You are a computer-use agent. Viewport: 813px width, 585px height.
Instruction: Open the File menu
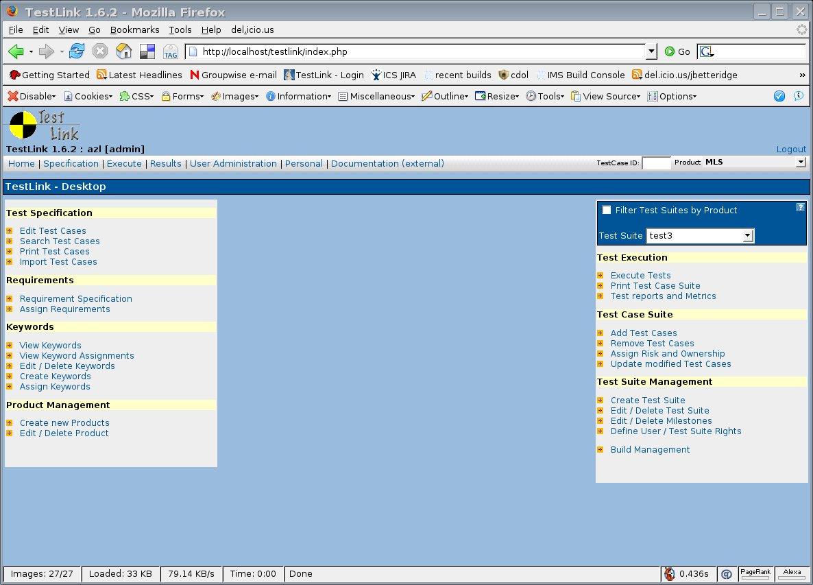click(16, 29)
